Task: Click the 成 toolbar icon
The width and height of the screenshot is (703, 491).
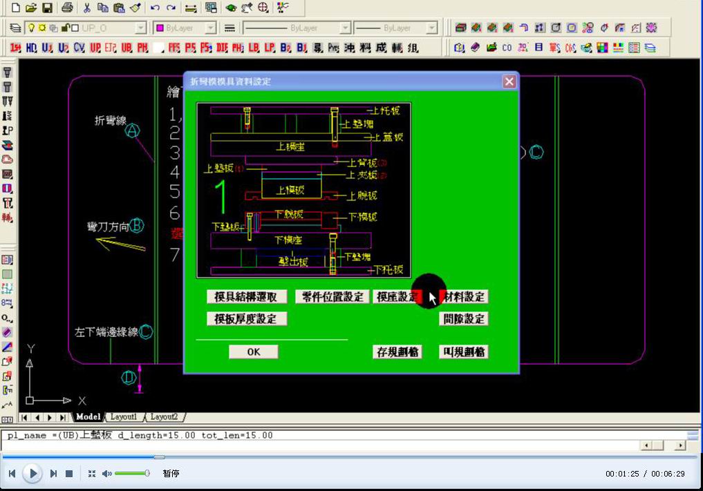Action: pyautogui.click(x=381, y=48)
